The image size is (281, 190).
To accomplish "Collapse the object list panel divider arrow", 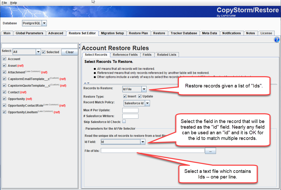I will [x=79, y=45].
